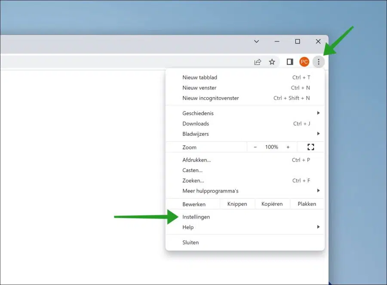Choose Afdrukken... in the menu
This screenshot has width=387, height=285.
click(x=245, y=160)
